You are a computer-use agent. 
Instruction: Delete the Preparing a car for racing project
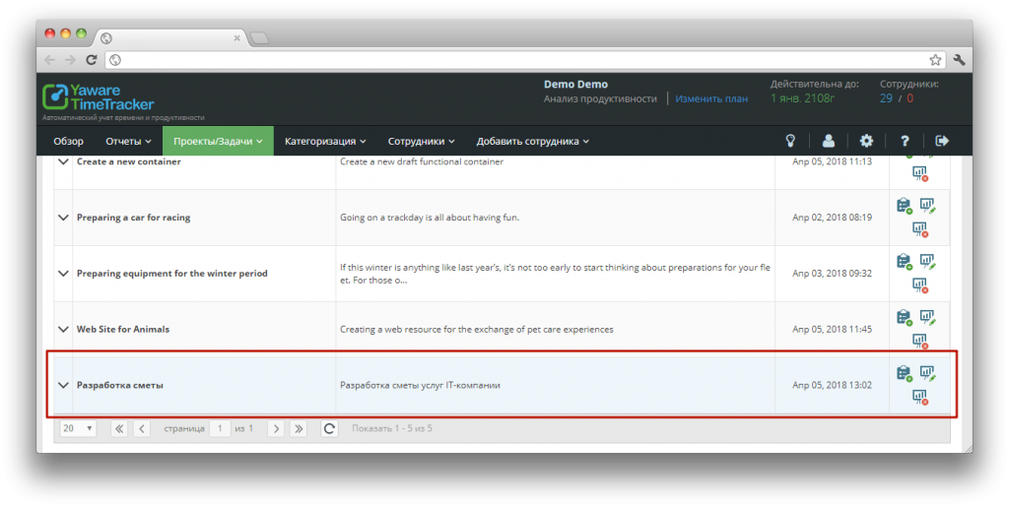[920, 229]
